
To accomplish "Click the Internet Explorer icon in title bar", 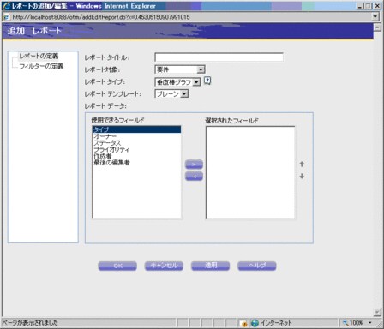I will [6, 6].
